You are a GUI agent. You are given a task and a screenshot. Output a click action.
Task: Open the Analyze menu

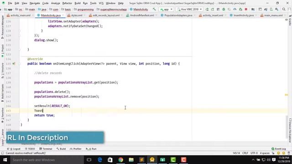56,3
